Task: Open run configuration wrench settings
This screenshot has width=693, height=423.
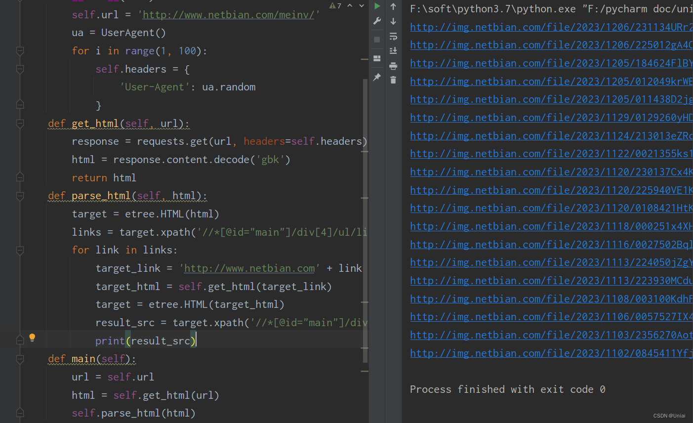Action: pos(377,21)
